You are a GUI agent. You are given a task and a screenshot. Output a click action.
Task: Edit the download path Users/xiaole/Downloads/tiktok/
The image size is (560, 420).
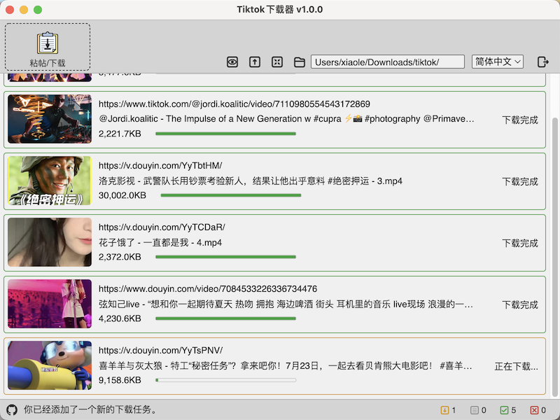(x=388, y=62)
